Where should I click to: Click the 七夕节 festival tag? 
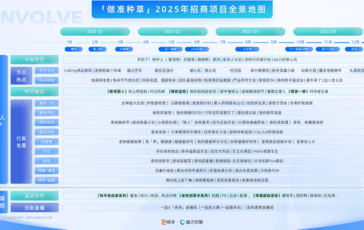[x=247, y=49]
